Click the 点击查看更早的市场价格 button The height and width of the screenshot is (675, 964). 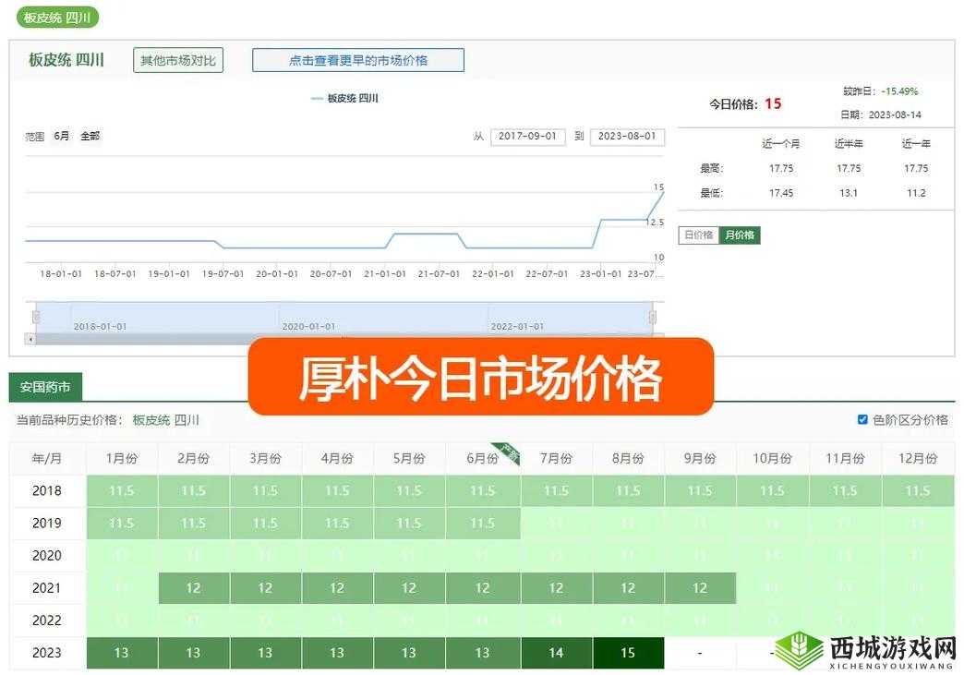pos(358,60)
